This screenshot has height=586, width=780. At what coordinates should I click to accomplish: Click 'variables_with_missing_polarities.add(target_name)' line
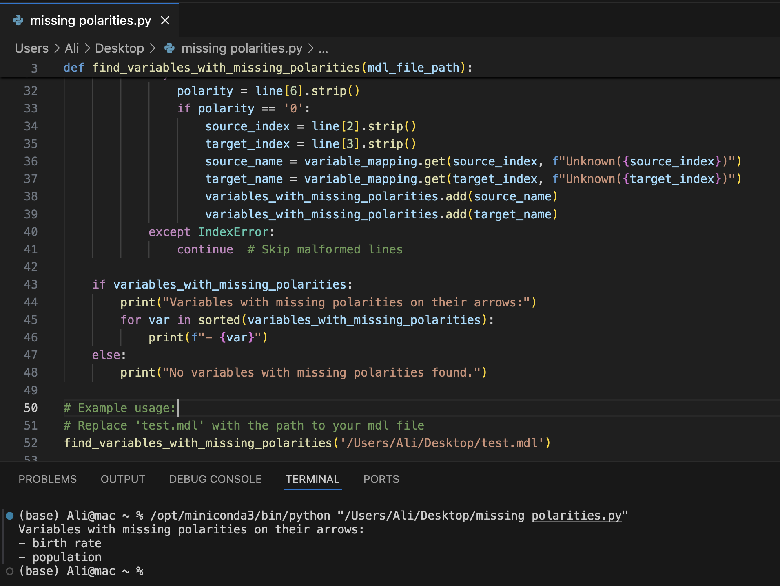381,214
